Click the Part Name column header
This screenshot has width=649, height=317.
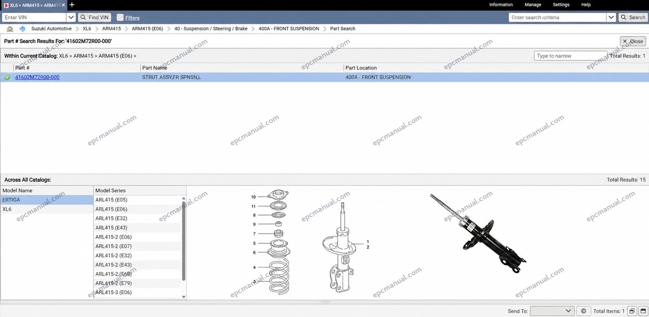(155, 68)
